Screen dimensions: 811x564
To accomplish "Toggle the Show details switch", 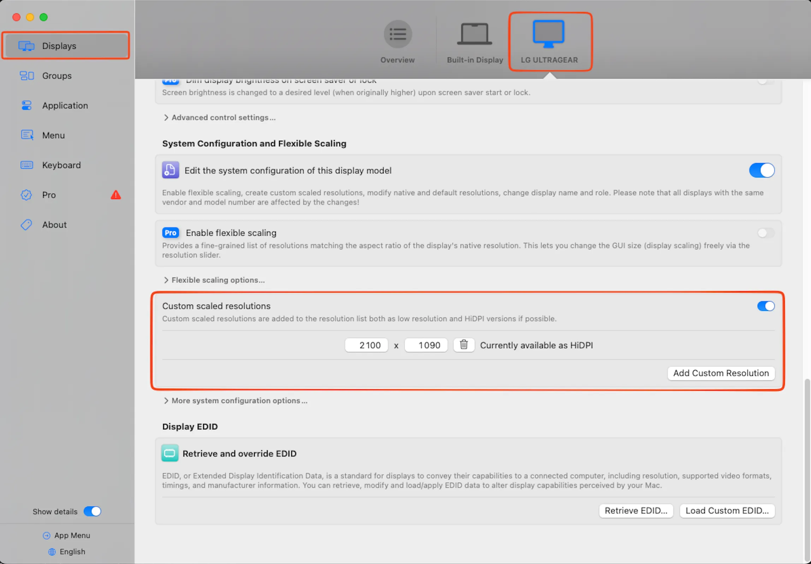I will coord(92,511).
